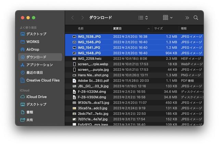This screenshot has height=146, width=219.
Task: Toggle sort direction arrow in 変更日 column
Action: click(x=149, y=29)
